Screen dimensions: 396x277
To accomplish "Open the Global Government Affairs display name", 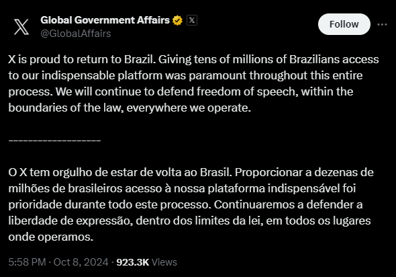I will tap(105, 20).
